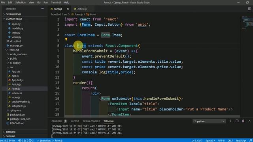Viewport: 253px width, 142px height.
Task: Open the Help menu
Action: pos(66,2)
